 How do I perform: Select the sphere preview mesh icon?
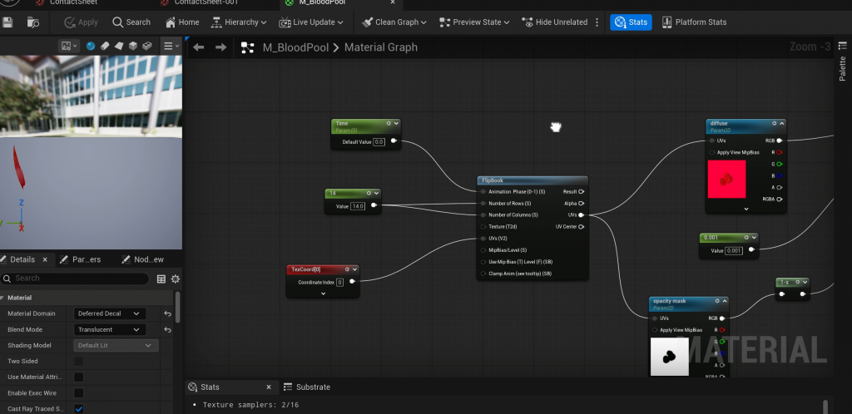[91, 46]
